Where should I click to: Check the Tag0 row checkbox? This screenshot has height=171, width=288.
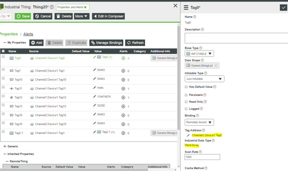(3, 57)
